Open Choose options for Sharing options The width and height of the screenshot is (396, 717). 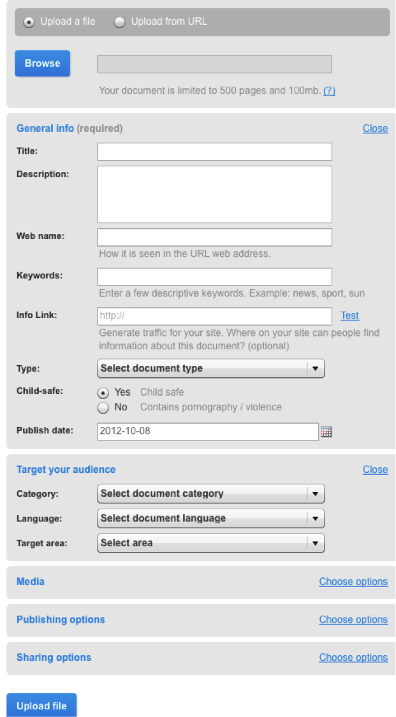click(353, 657)
